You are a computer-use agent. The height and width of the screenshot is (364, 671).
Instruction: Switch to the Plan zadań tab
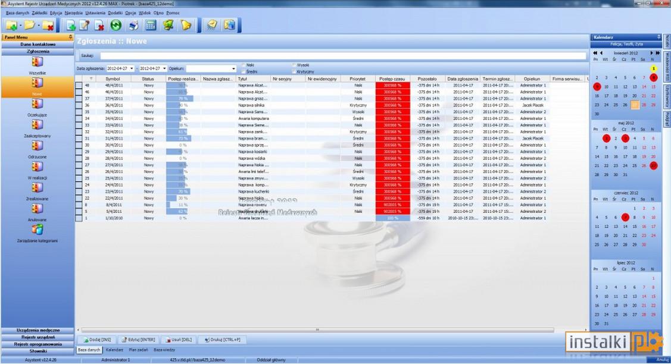click(x=138, y=350)
